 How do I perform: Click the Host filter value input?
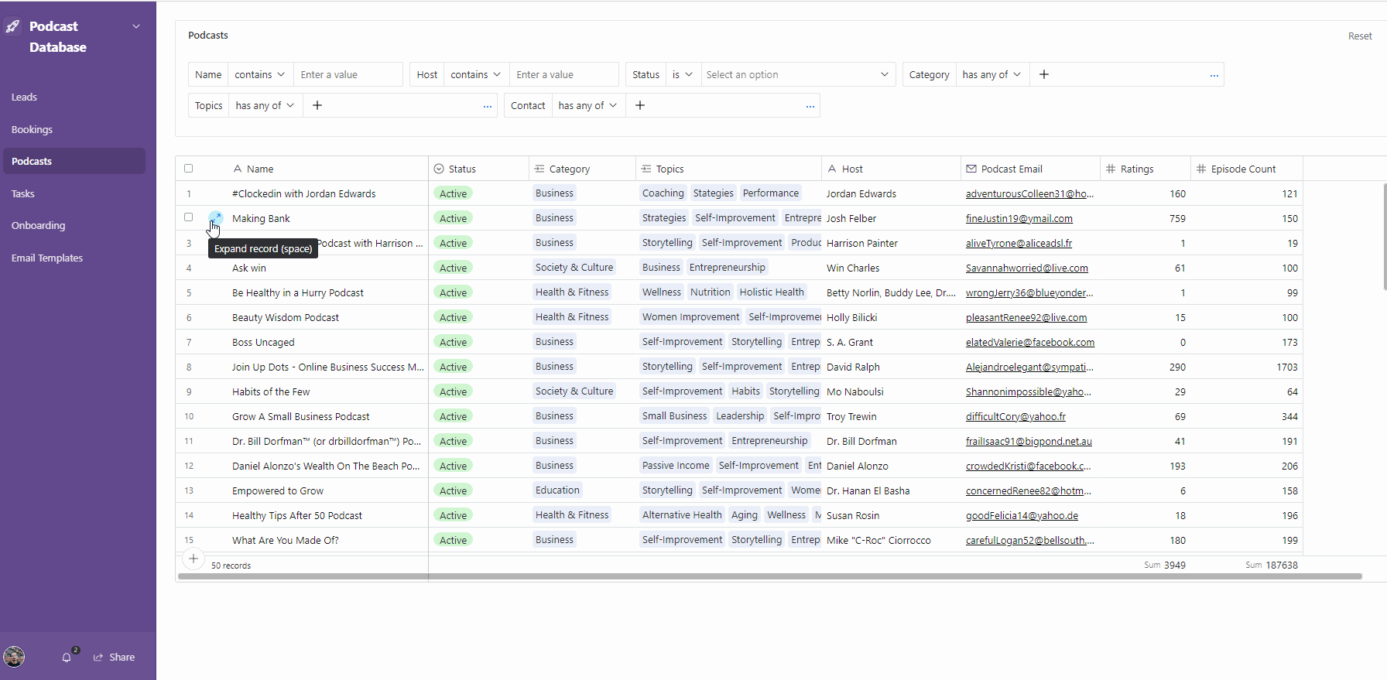click(563, 74)
